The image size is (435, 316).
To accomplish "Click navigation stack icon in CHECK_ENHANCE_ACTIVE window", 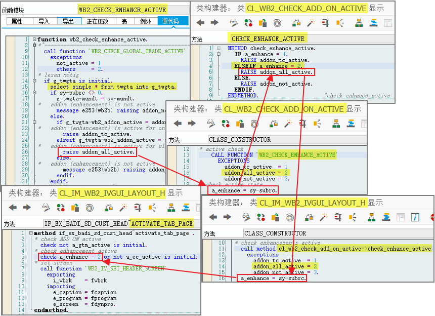I will tap(373, 22).
